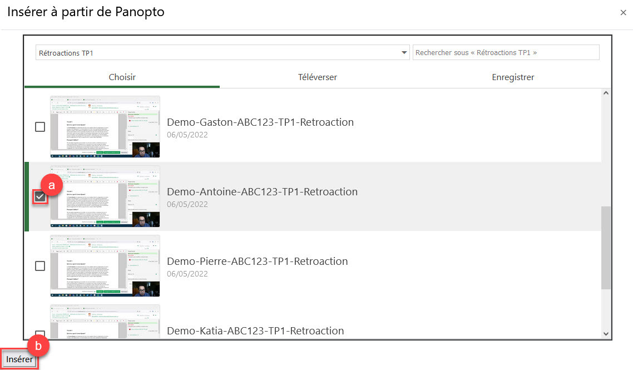Click the Demo-Gaston-ABC123-TP1-Retroaction title
The height and width of the screenshot is (370, 633).
pyautogui.click(x=260, y=122)
